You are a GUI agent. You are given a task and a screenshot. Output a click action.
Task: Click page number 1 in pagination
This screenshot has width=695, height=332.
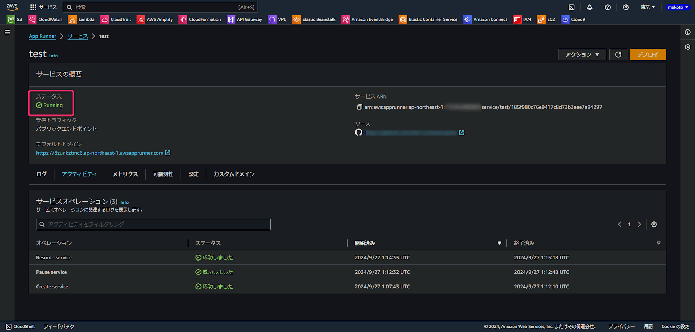coord(629,224)
